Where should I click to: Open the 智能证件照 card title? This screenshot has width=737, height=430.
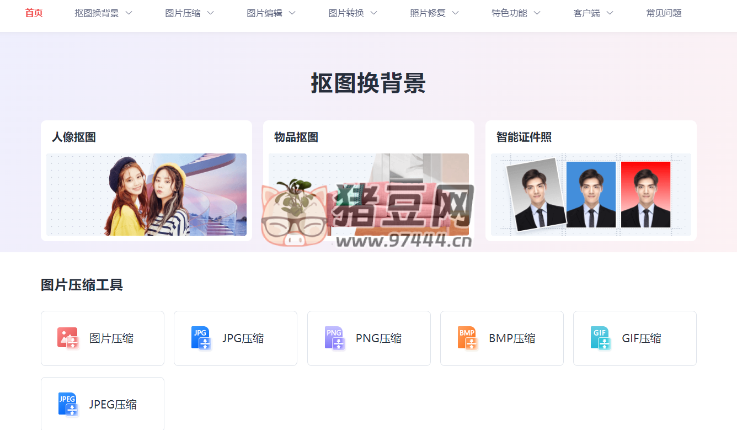(x=524, y=137)
